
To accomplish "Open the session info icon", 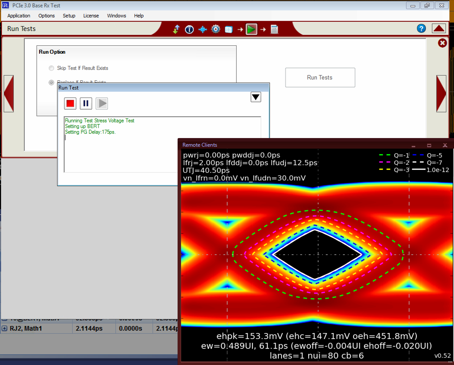I will (189, 30).
